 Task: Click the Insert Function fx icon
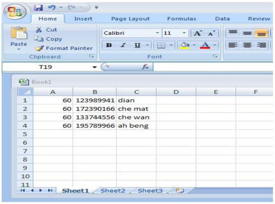(x=145, y=67)
